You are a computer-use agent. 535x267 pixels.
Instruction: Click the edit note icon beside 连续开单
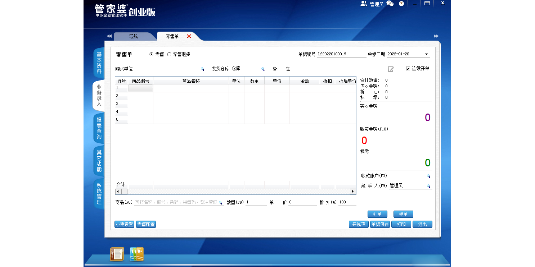pyautogui.click(x=391, y=69)
